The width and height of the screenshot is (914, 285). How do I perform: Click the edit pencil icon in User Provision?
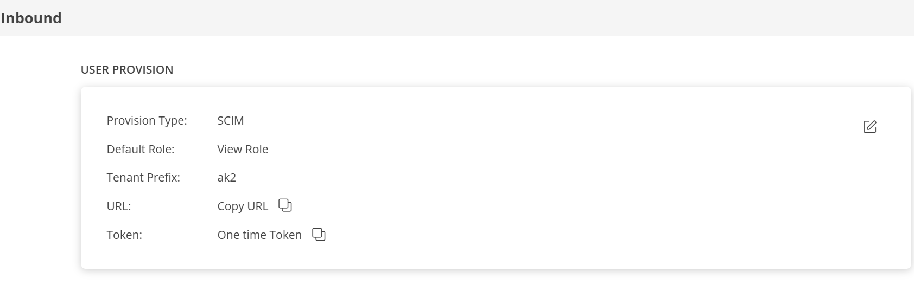[x=869, y=127]
